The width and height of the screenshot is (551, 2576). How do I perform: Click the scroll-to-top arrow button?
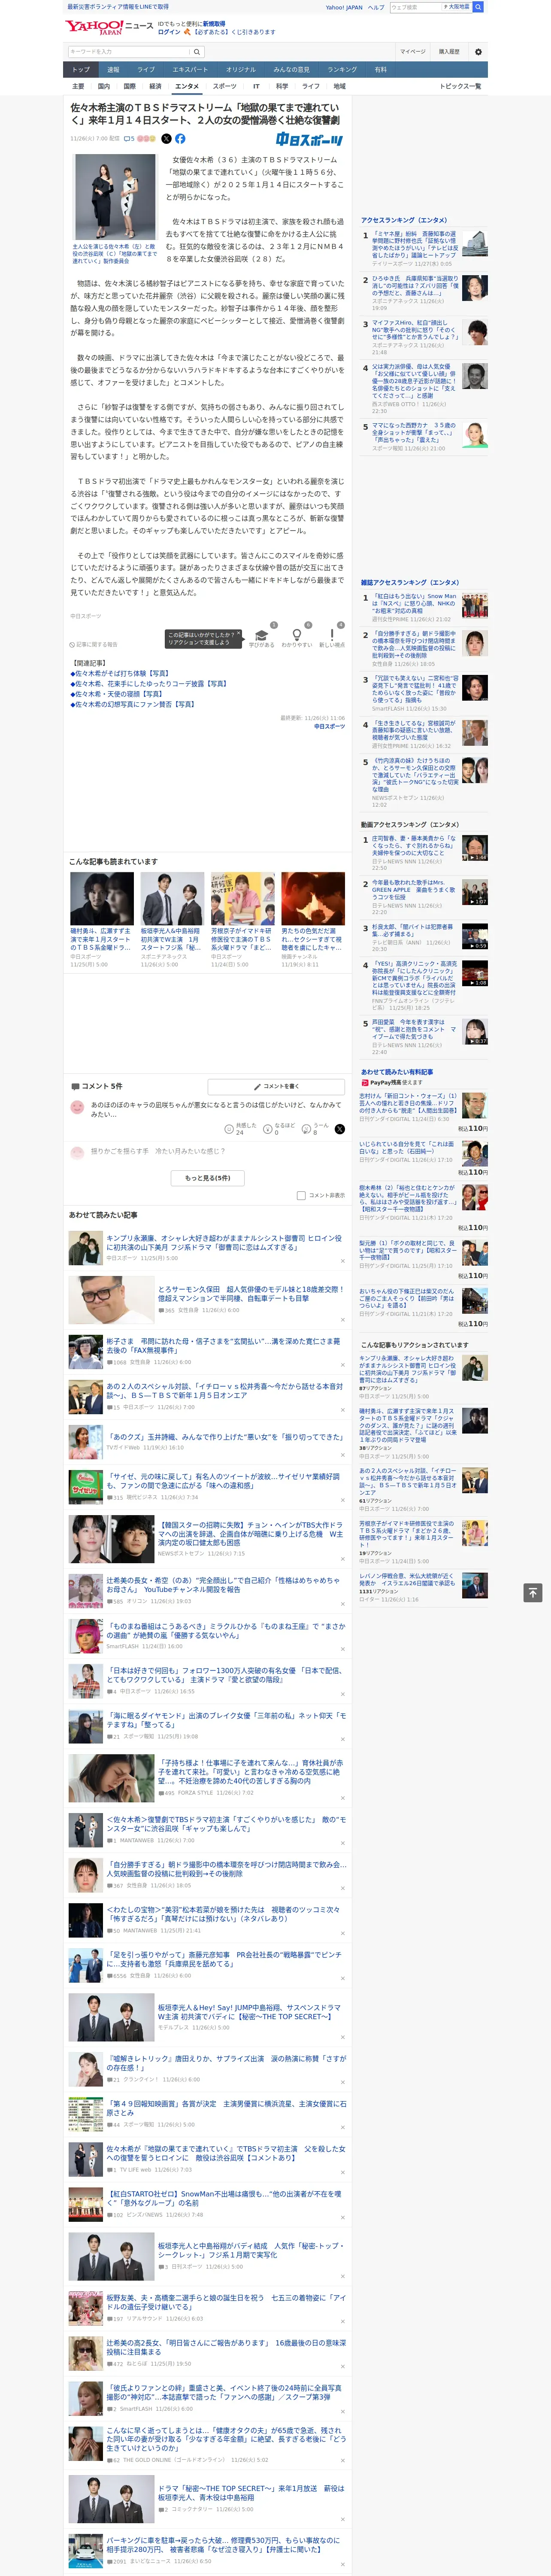point(533,1592)
